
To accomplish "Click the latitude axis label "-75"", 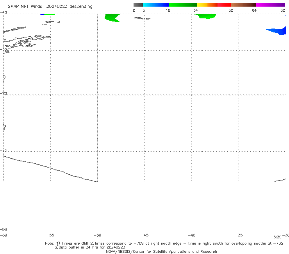I will click(x=4, y=150).
